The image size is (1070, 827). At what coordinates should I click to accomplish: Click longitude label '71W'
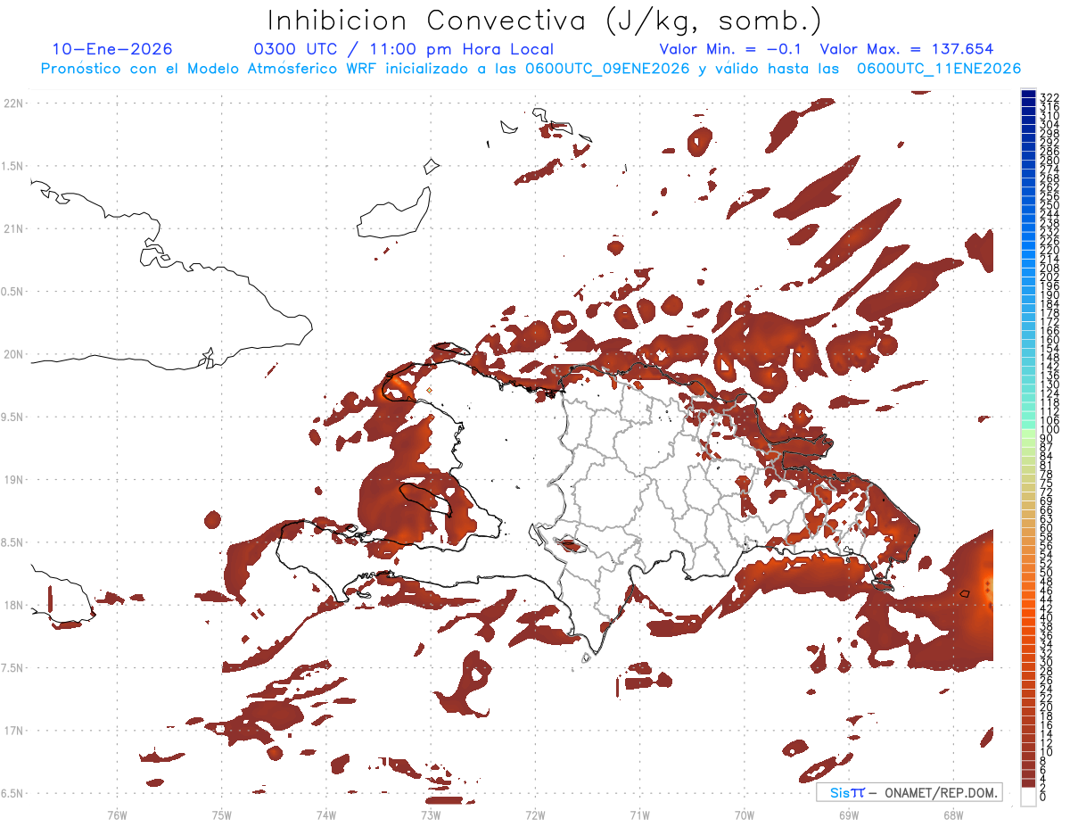tap(639, 814)
